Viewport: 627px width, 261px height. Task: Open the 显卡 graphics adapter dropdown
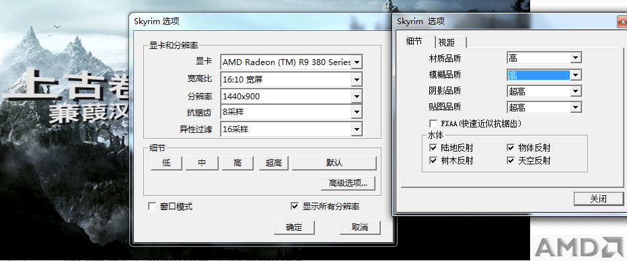pos(291,62)
